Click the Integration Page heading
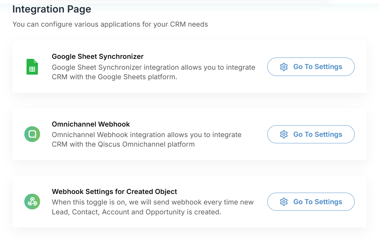379x240 pixels. (52, 10)
